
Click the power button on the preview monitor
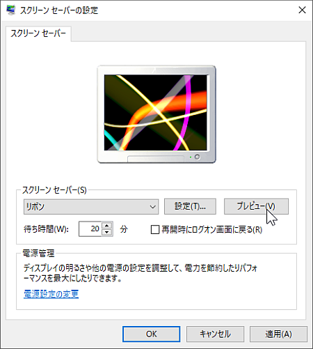[x=198, y=157]
